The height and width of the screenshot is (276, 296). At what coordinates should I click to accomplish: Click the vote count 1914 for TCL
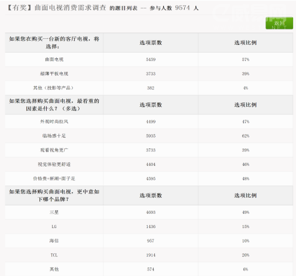[151, 255]
